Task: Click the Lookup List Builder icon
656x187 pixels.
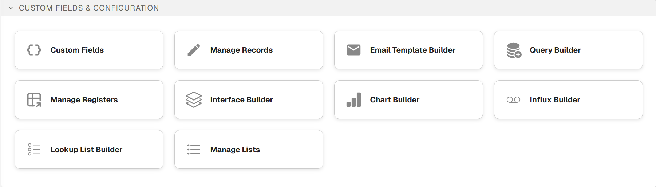Action: pyautogui.click(x=34, y=150)
